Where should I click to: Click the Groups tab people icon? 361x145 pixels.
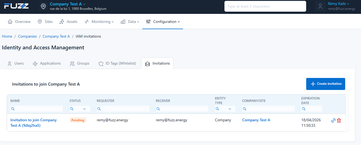pos(72,64)
